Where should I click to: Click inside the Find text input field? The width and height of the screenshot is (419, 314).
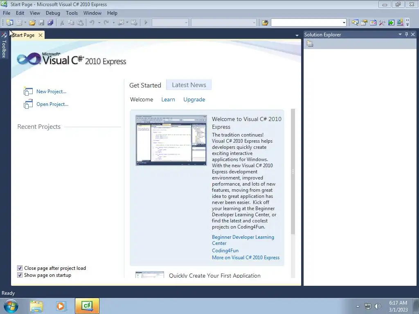click(306, 23)
